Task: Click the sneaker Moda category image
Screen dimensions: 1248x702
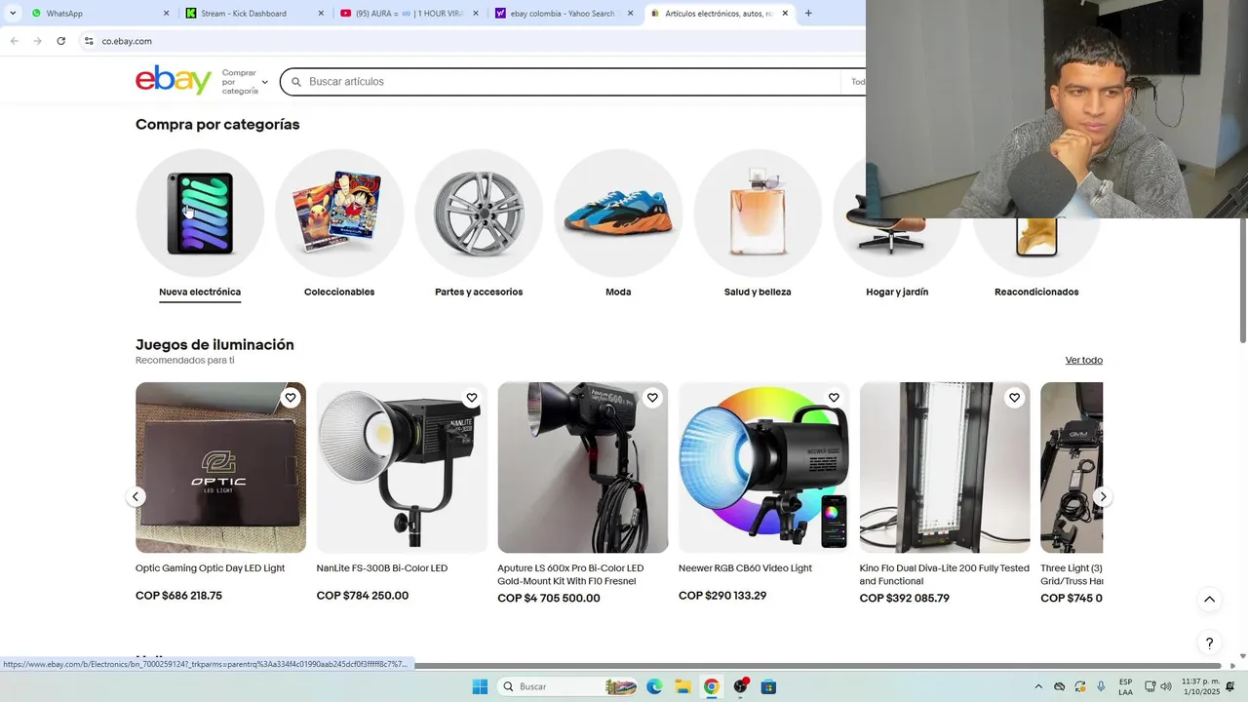Action: click(x=618, y=214)
